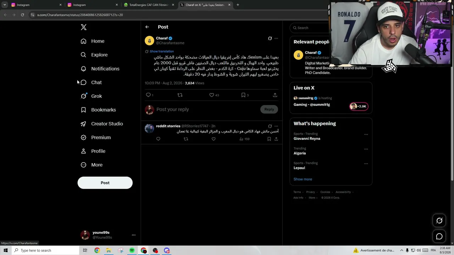
Task: Open options for Lepaul trend
Action: (366, 164)
